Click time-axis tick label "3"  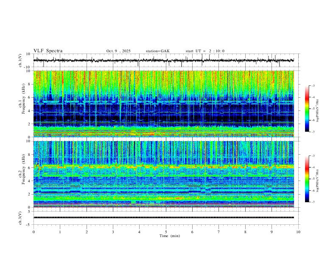tap(113, 232)
